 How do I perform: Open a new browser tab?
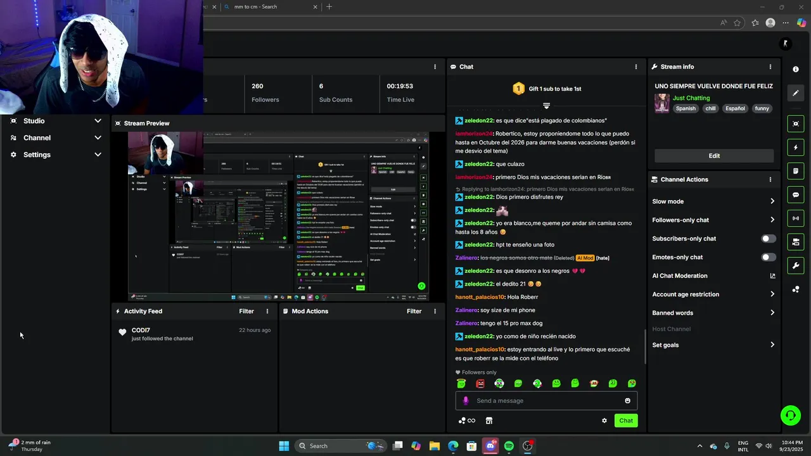point(329,7)
